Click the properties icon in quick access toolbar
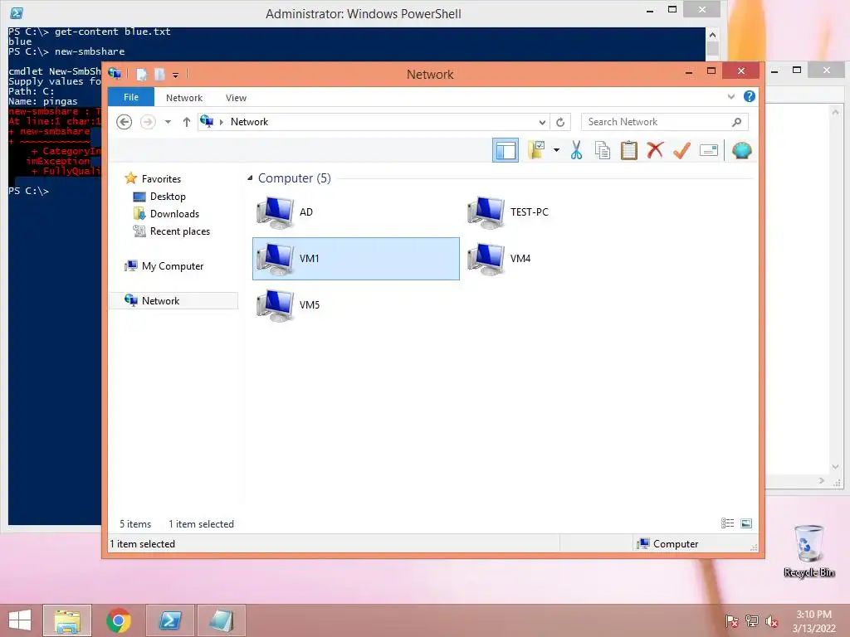Image resolution: width=850 pixels, height=637 pixels. [x=141, y=74]
